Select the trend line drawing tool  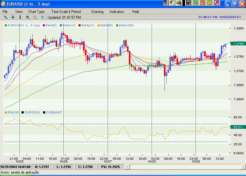5,17
